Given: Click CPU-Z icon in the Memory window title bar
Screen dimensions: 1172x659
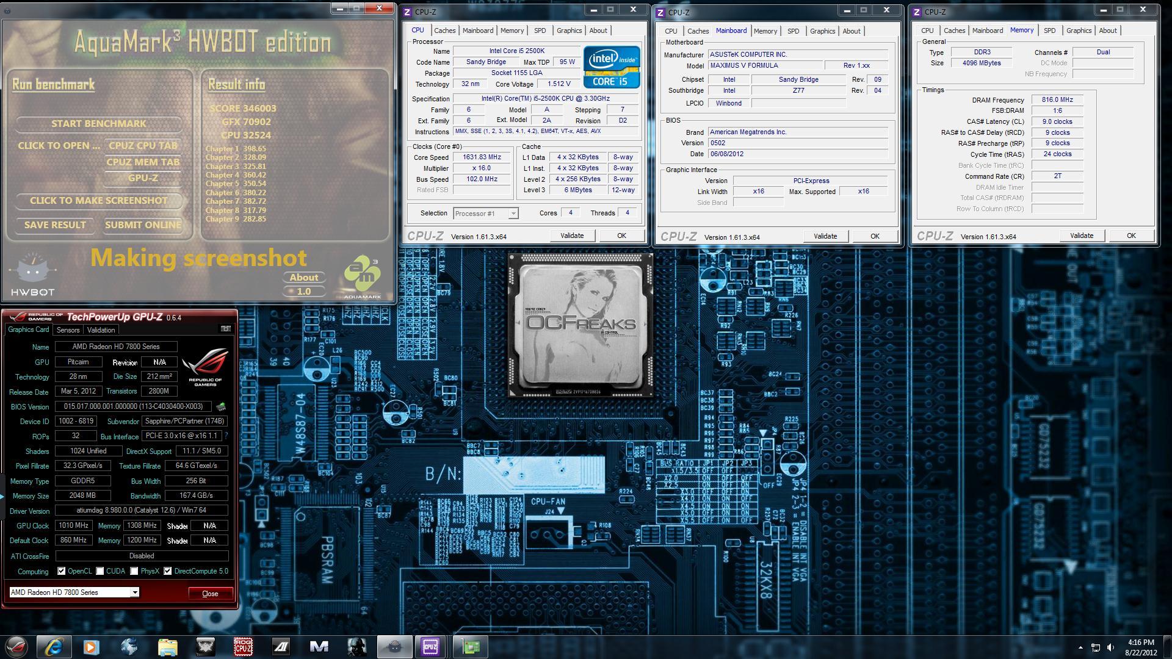Looking at the screenshot, I should click(916, 12).
